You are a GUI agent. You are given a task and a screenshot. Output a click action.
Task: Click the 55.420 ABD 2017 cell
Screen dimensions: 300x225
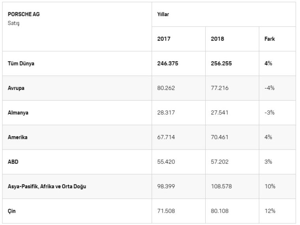(166, 161)
